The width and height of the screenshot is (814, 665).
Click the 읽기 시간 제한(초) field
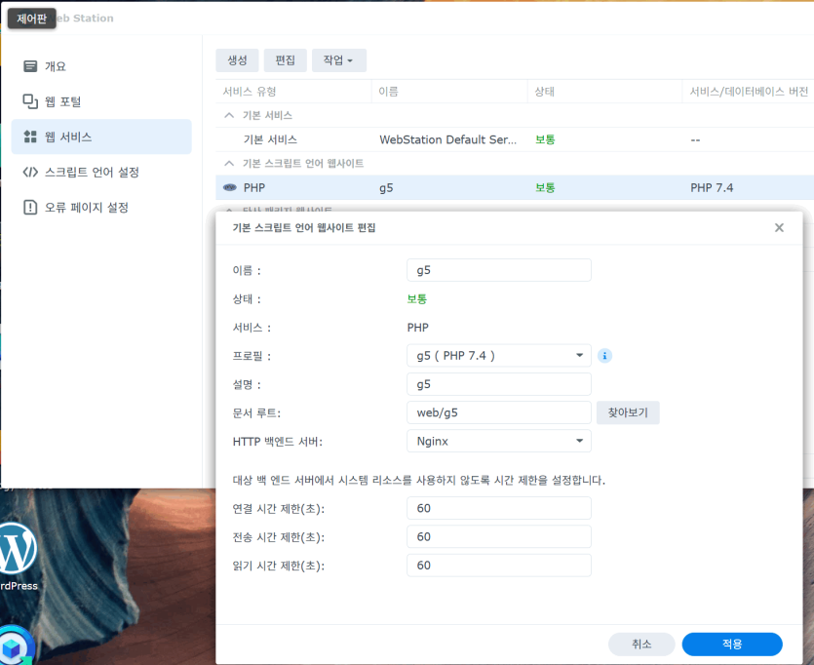pos(499,566)
